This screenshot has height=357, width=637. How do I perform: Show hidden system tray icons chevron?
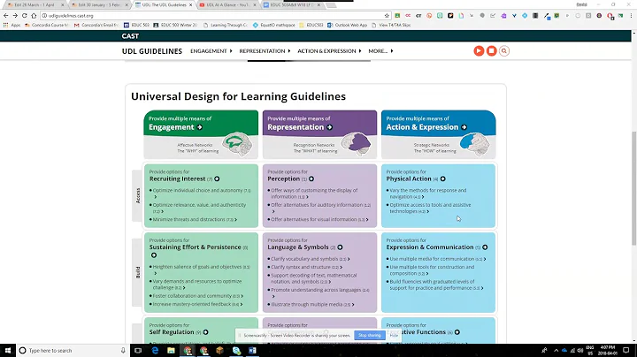556,351
